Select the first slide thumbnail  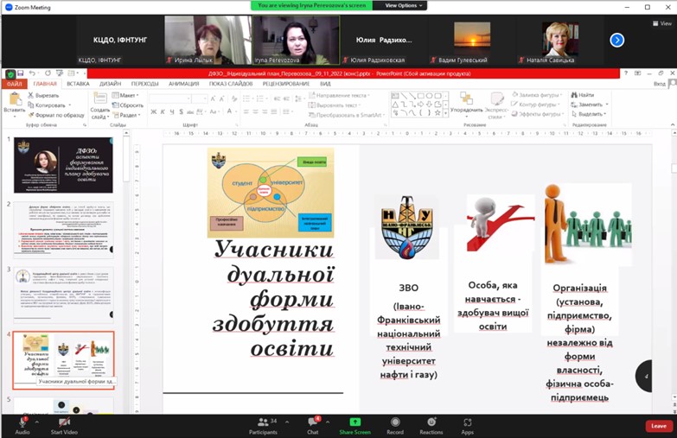point(62,165)
